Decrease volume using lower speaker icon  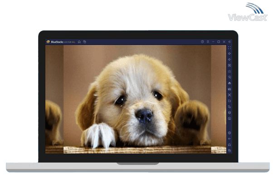(229, 59)
